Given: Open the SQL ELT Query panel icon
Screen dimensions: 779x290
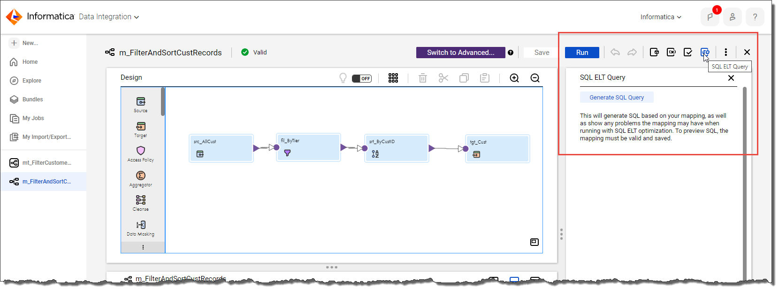Looking at the screenshot, I should [705, 52].
